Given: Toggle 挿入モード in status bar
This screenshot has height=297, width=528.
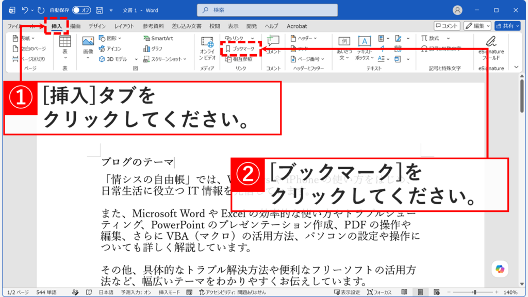Looking at the screenshot, I should [x=169, y=292].
